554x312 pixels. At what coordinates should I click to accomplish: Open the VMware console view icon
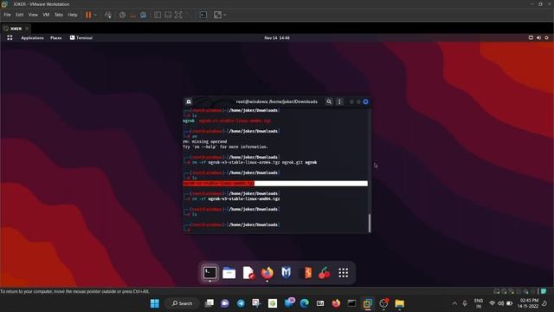(x=203, y=15)
